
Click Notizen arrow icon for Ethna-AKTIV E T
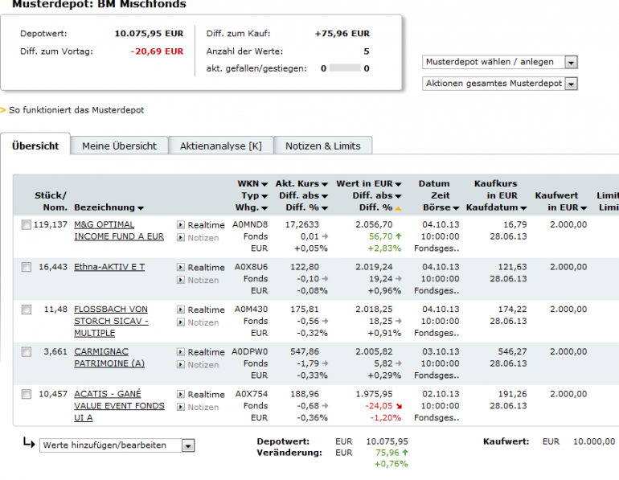[x=180, y=280]
